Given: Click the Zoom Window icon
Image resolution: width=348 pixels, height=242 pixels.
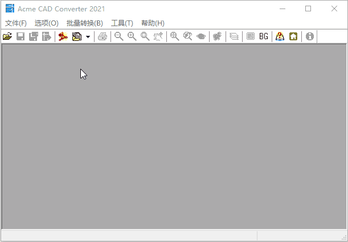Looking at the screenshot, I should [145, 36].
